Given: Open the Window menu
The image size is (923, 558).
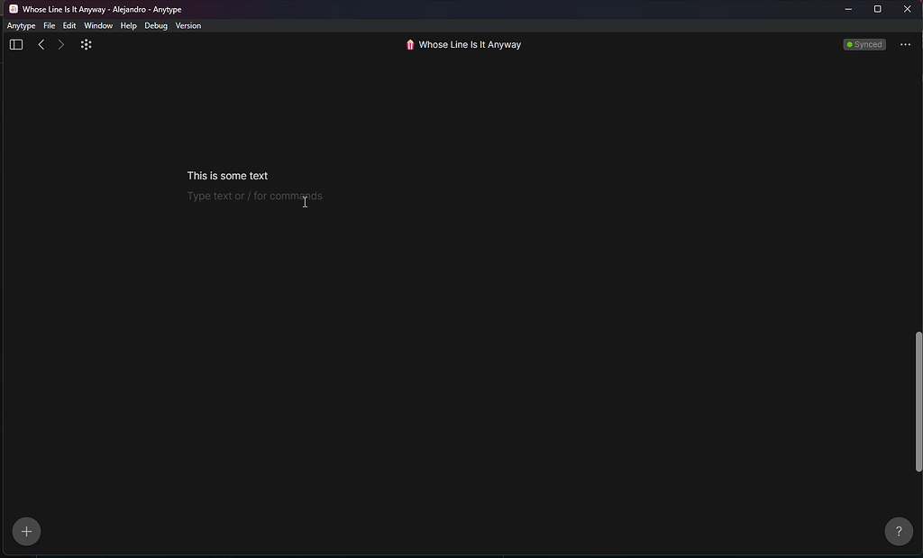Looking at the screenshot, I should (x=98, y=26).
